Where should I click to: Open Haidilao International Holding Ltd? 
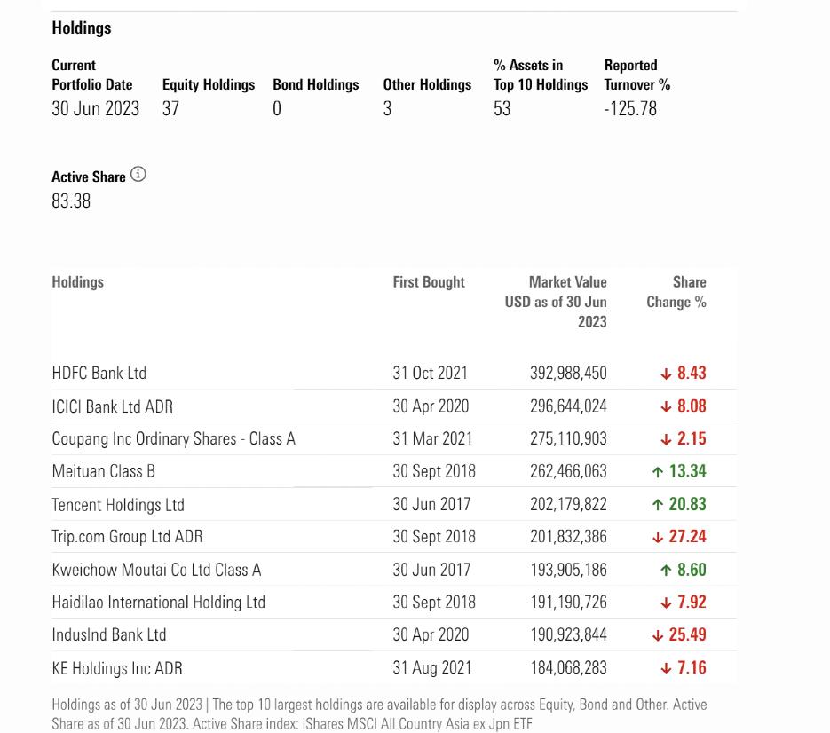pyautogui.click(x=158, y=603)
